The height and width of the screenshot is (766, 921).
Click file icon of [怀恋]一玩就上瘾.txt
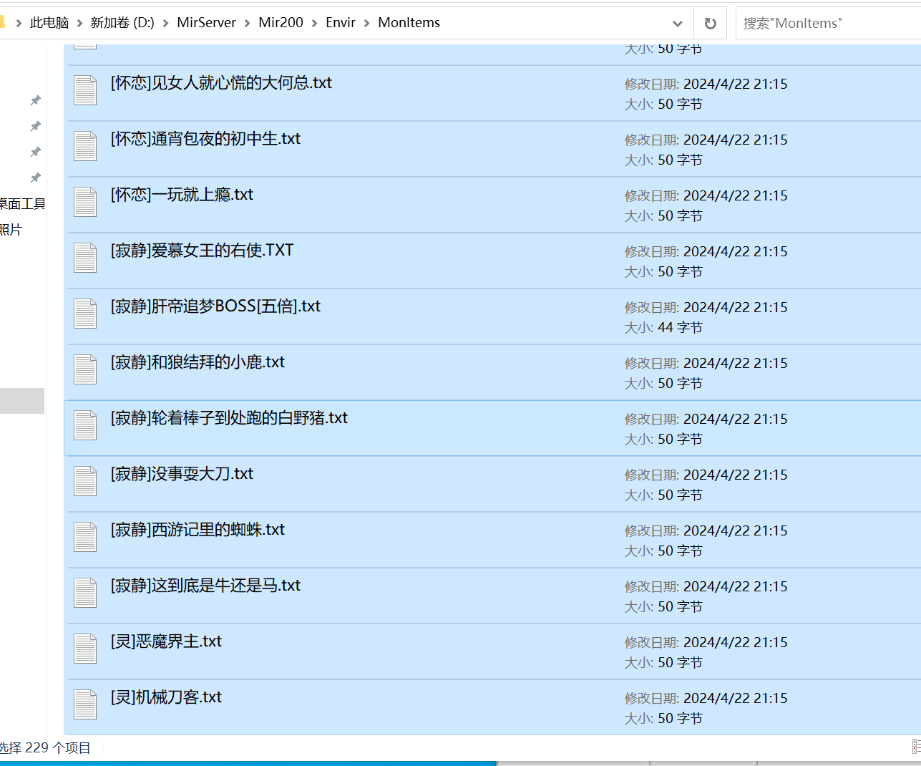point(85,202)
